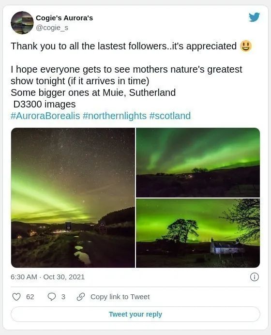Select the Copy link to Tweet text
Viewport: 271px width, 335px height.
[x=120, y=297]
